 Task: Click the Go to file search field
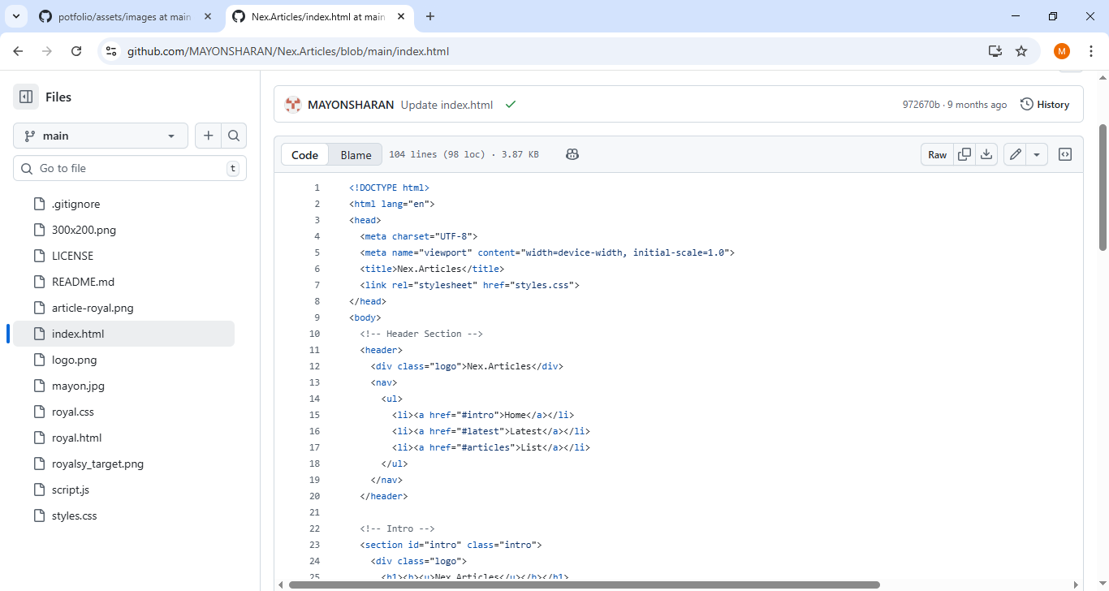coord(130,168)
